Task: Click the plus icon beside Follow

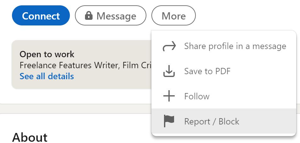Action: coord(169,96)
